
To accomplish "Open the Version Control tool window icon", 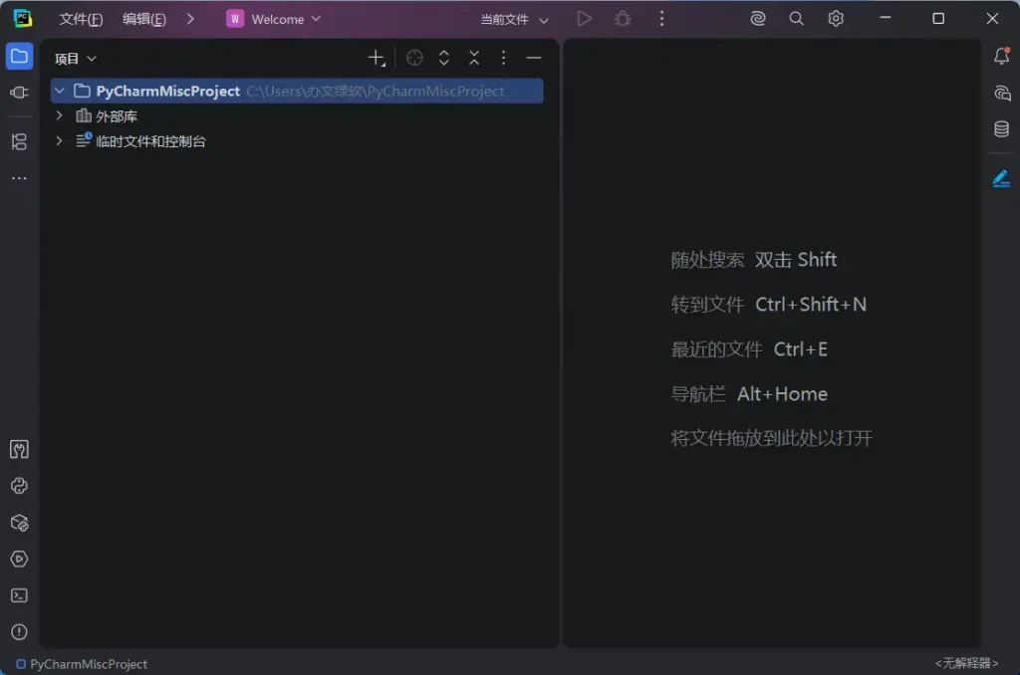I will (x=19, y=449).
